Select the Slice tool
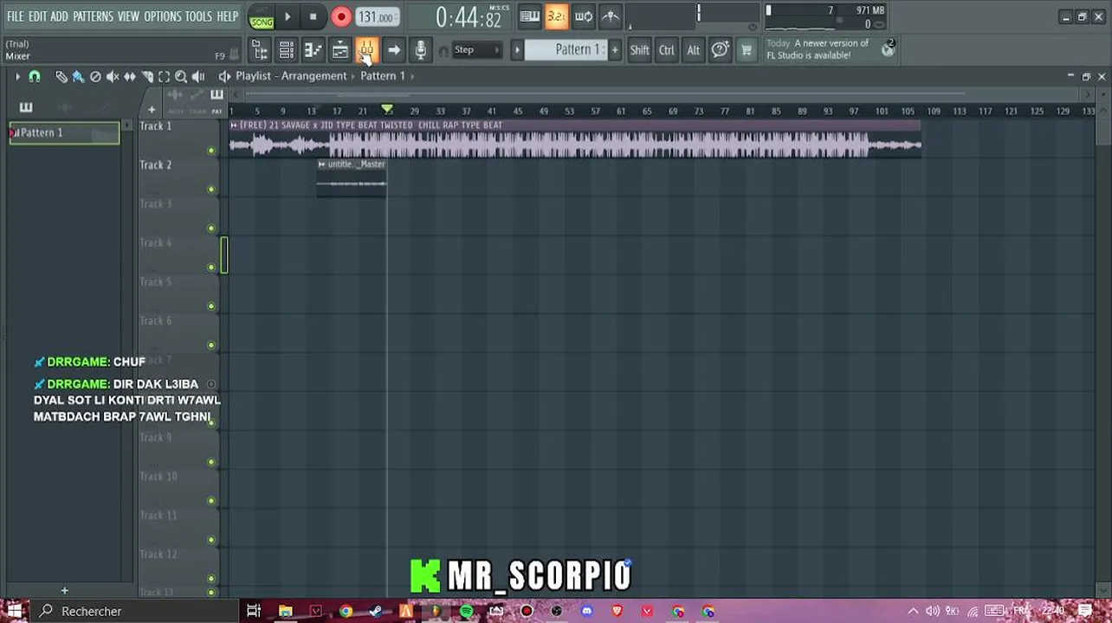The width and height of the screenshot is (1112, 623). pos(147,77)
